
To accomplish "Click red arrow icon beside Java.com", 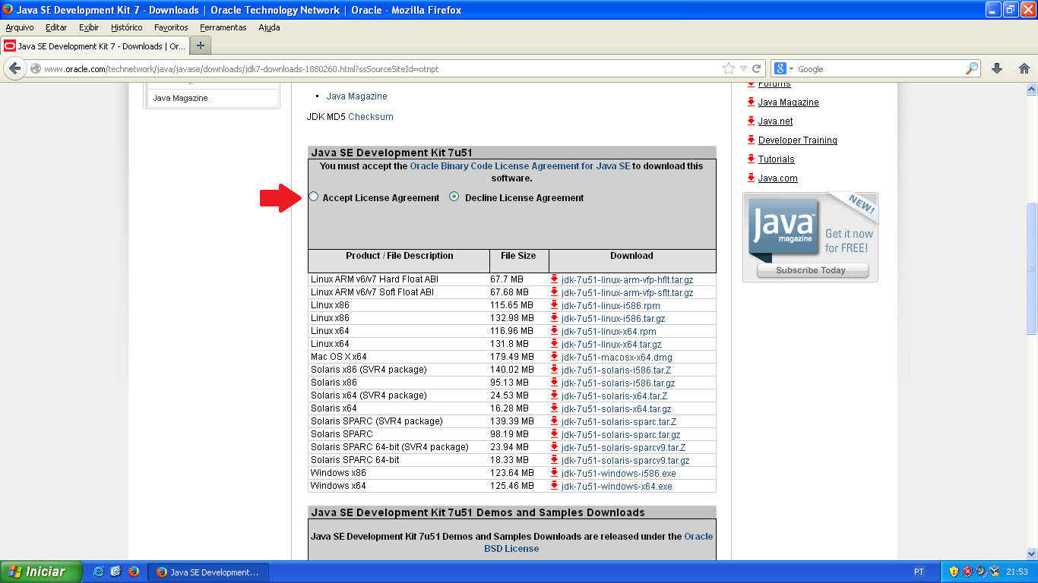I will point(751,178).
